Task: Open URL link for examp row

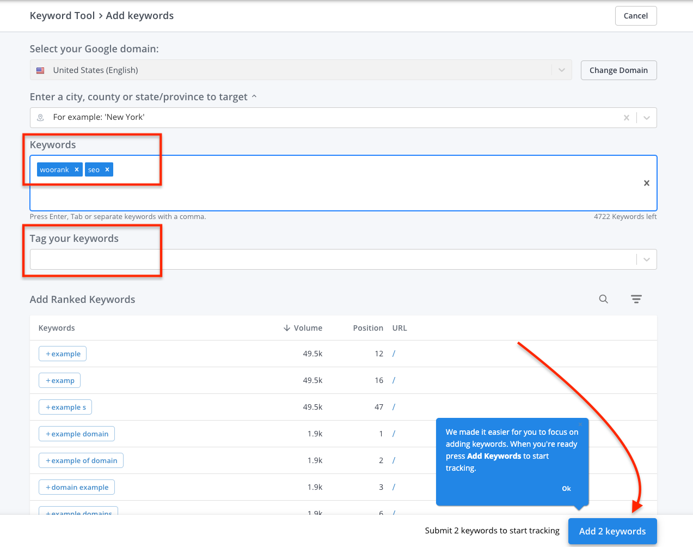Action: (394, 380)
